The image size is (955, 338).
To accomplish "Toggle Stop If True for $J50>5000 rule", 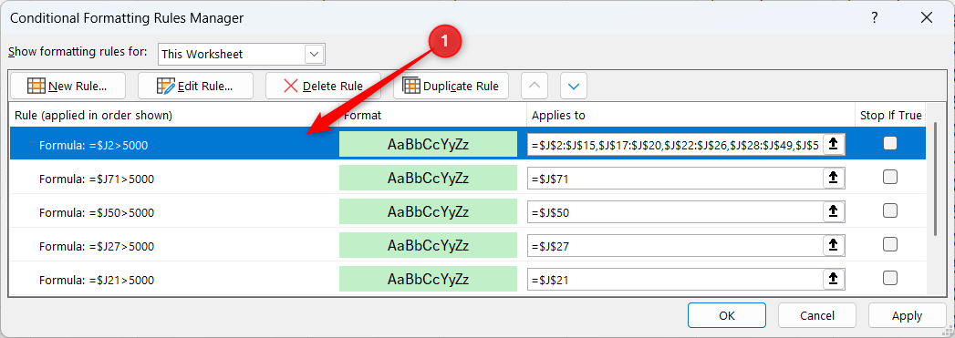I will point(890,211).
